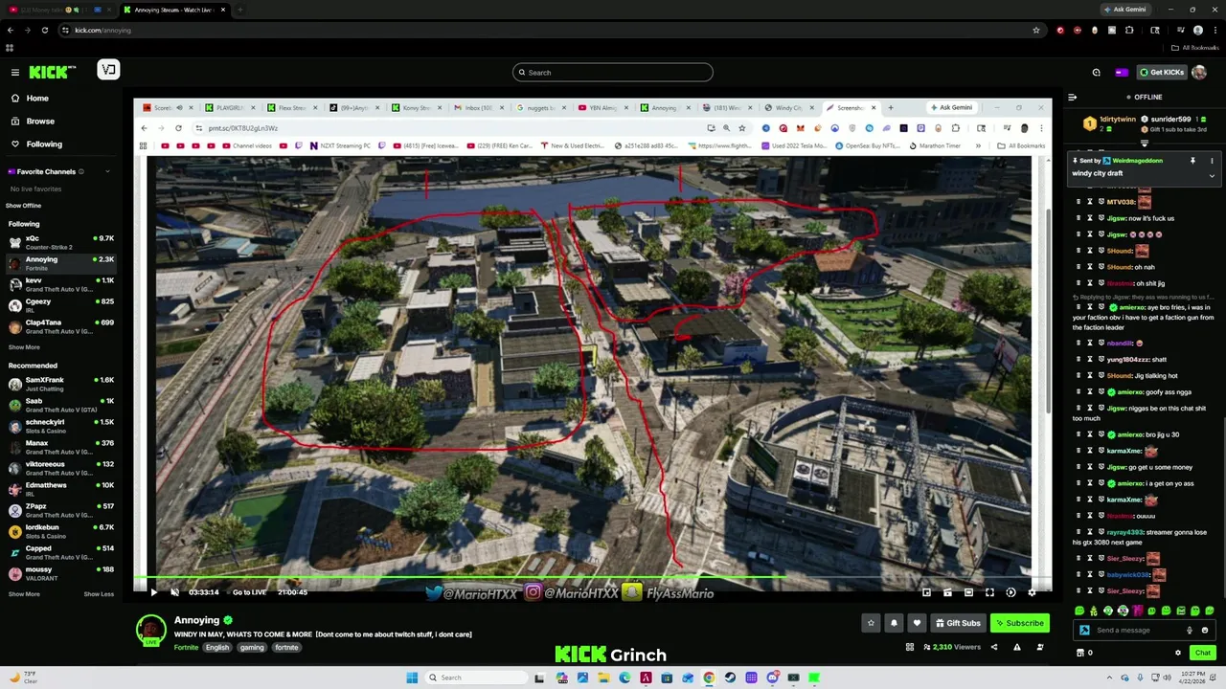
Task: Share the stream via share icon
Action: 993,647
